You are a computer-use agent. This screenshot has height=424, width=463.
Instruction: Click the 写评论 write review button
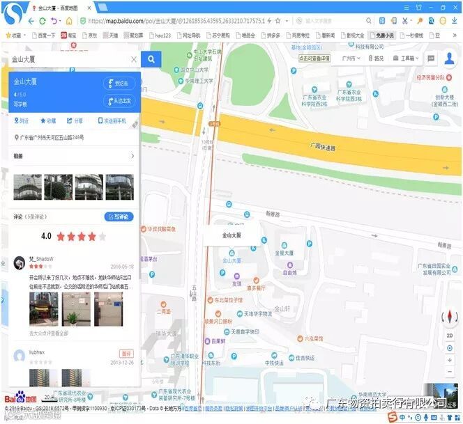pos(119,217)
